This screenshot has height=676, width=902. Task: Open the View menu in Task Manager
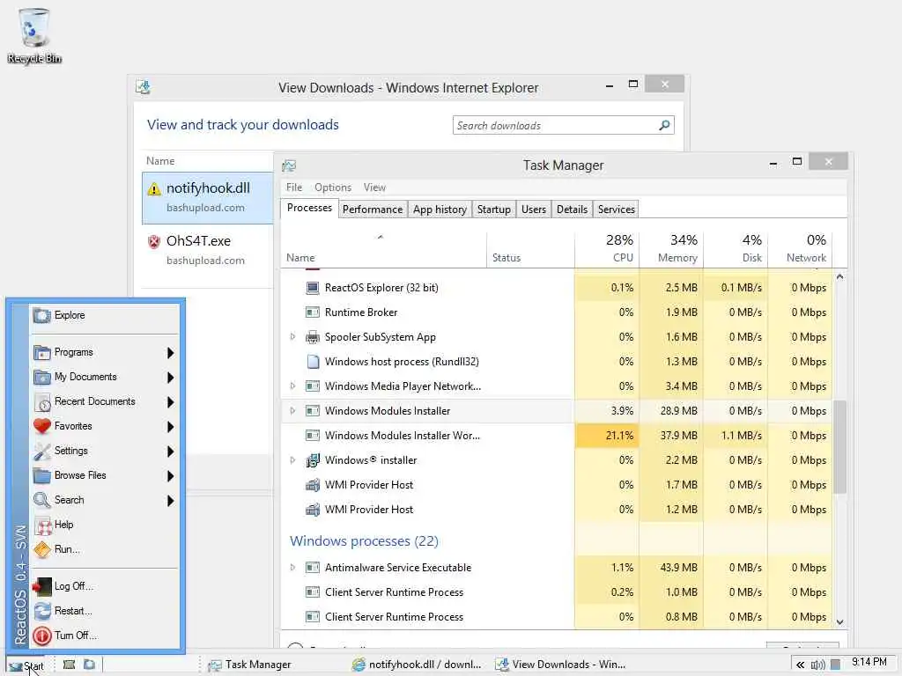pyautogui.click(x=374, y=187)
